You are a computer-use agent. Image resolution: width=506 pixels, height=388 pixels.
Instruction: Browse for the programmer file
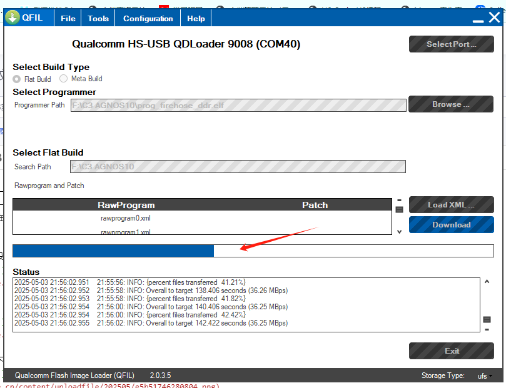click(451, 104)
